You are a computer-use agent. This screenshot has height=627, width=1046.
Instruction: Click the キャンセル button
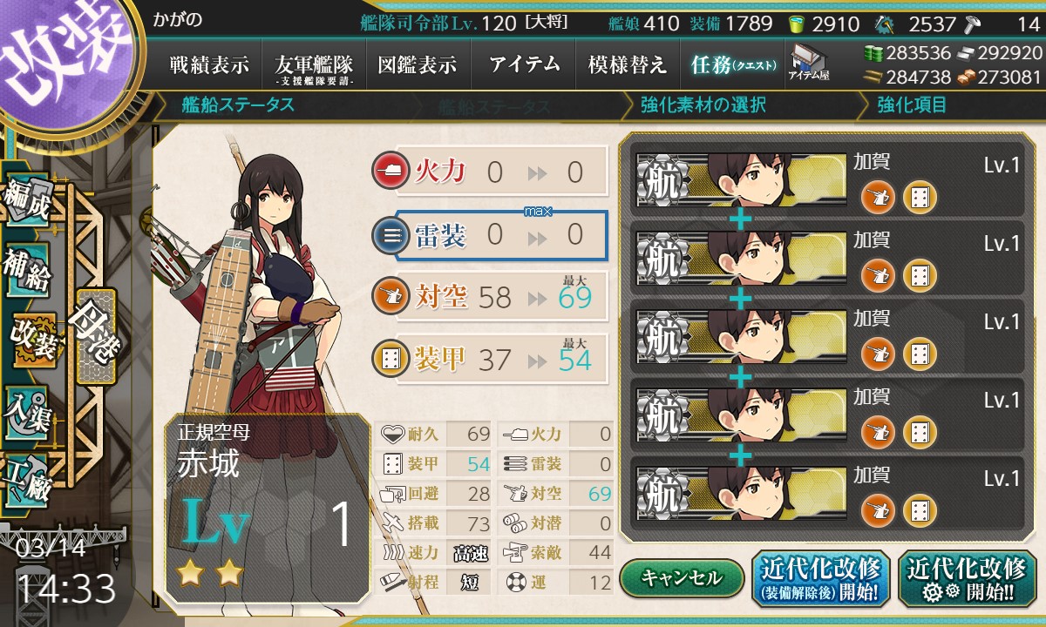(x=683, y=577)
